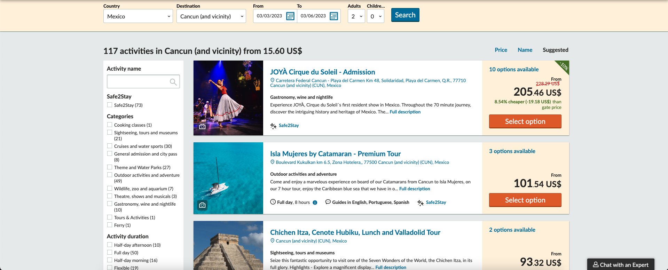Image resolution: width=668 pixels, height=270 pixels.
Task: Sort results by Suggested
Action: click(x=556, y=50)
